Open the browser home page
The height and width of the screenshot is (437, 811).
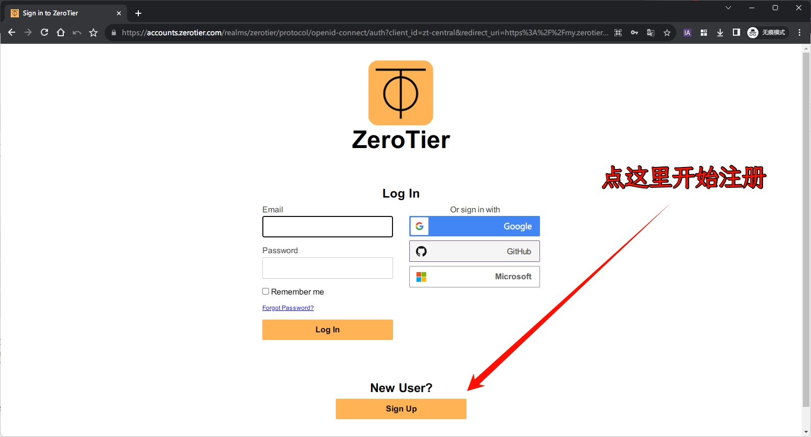coord(61,33)
